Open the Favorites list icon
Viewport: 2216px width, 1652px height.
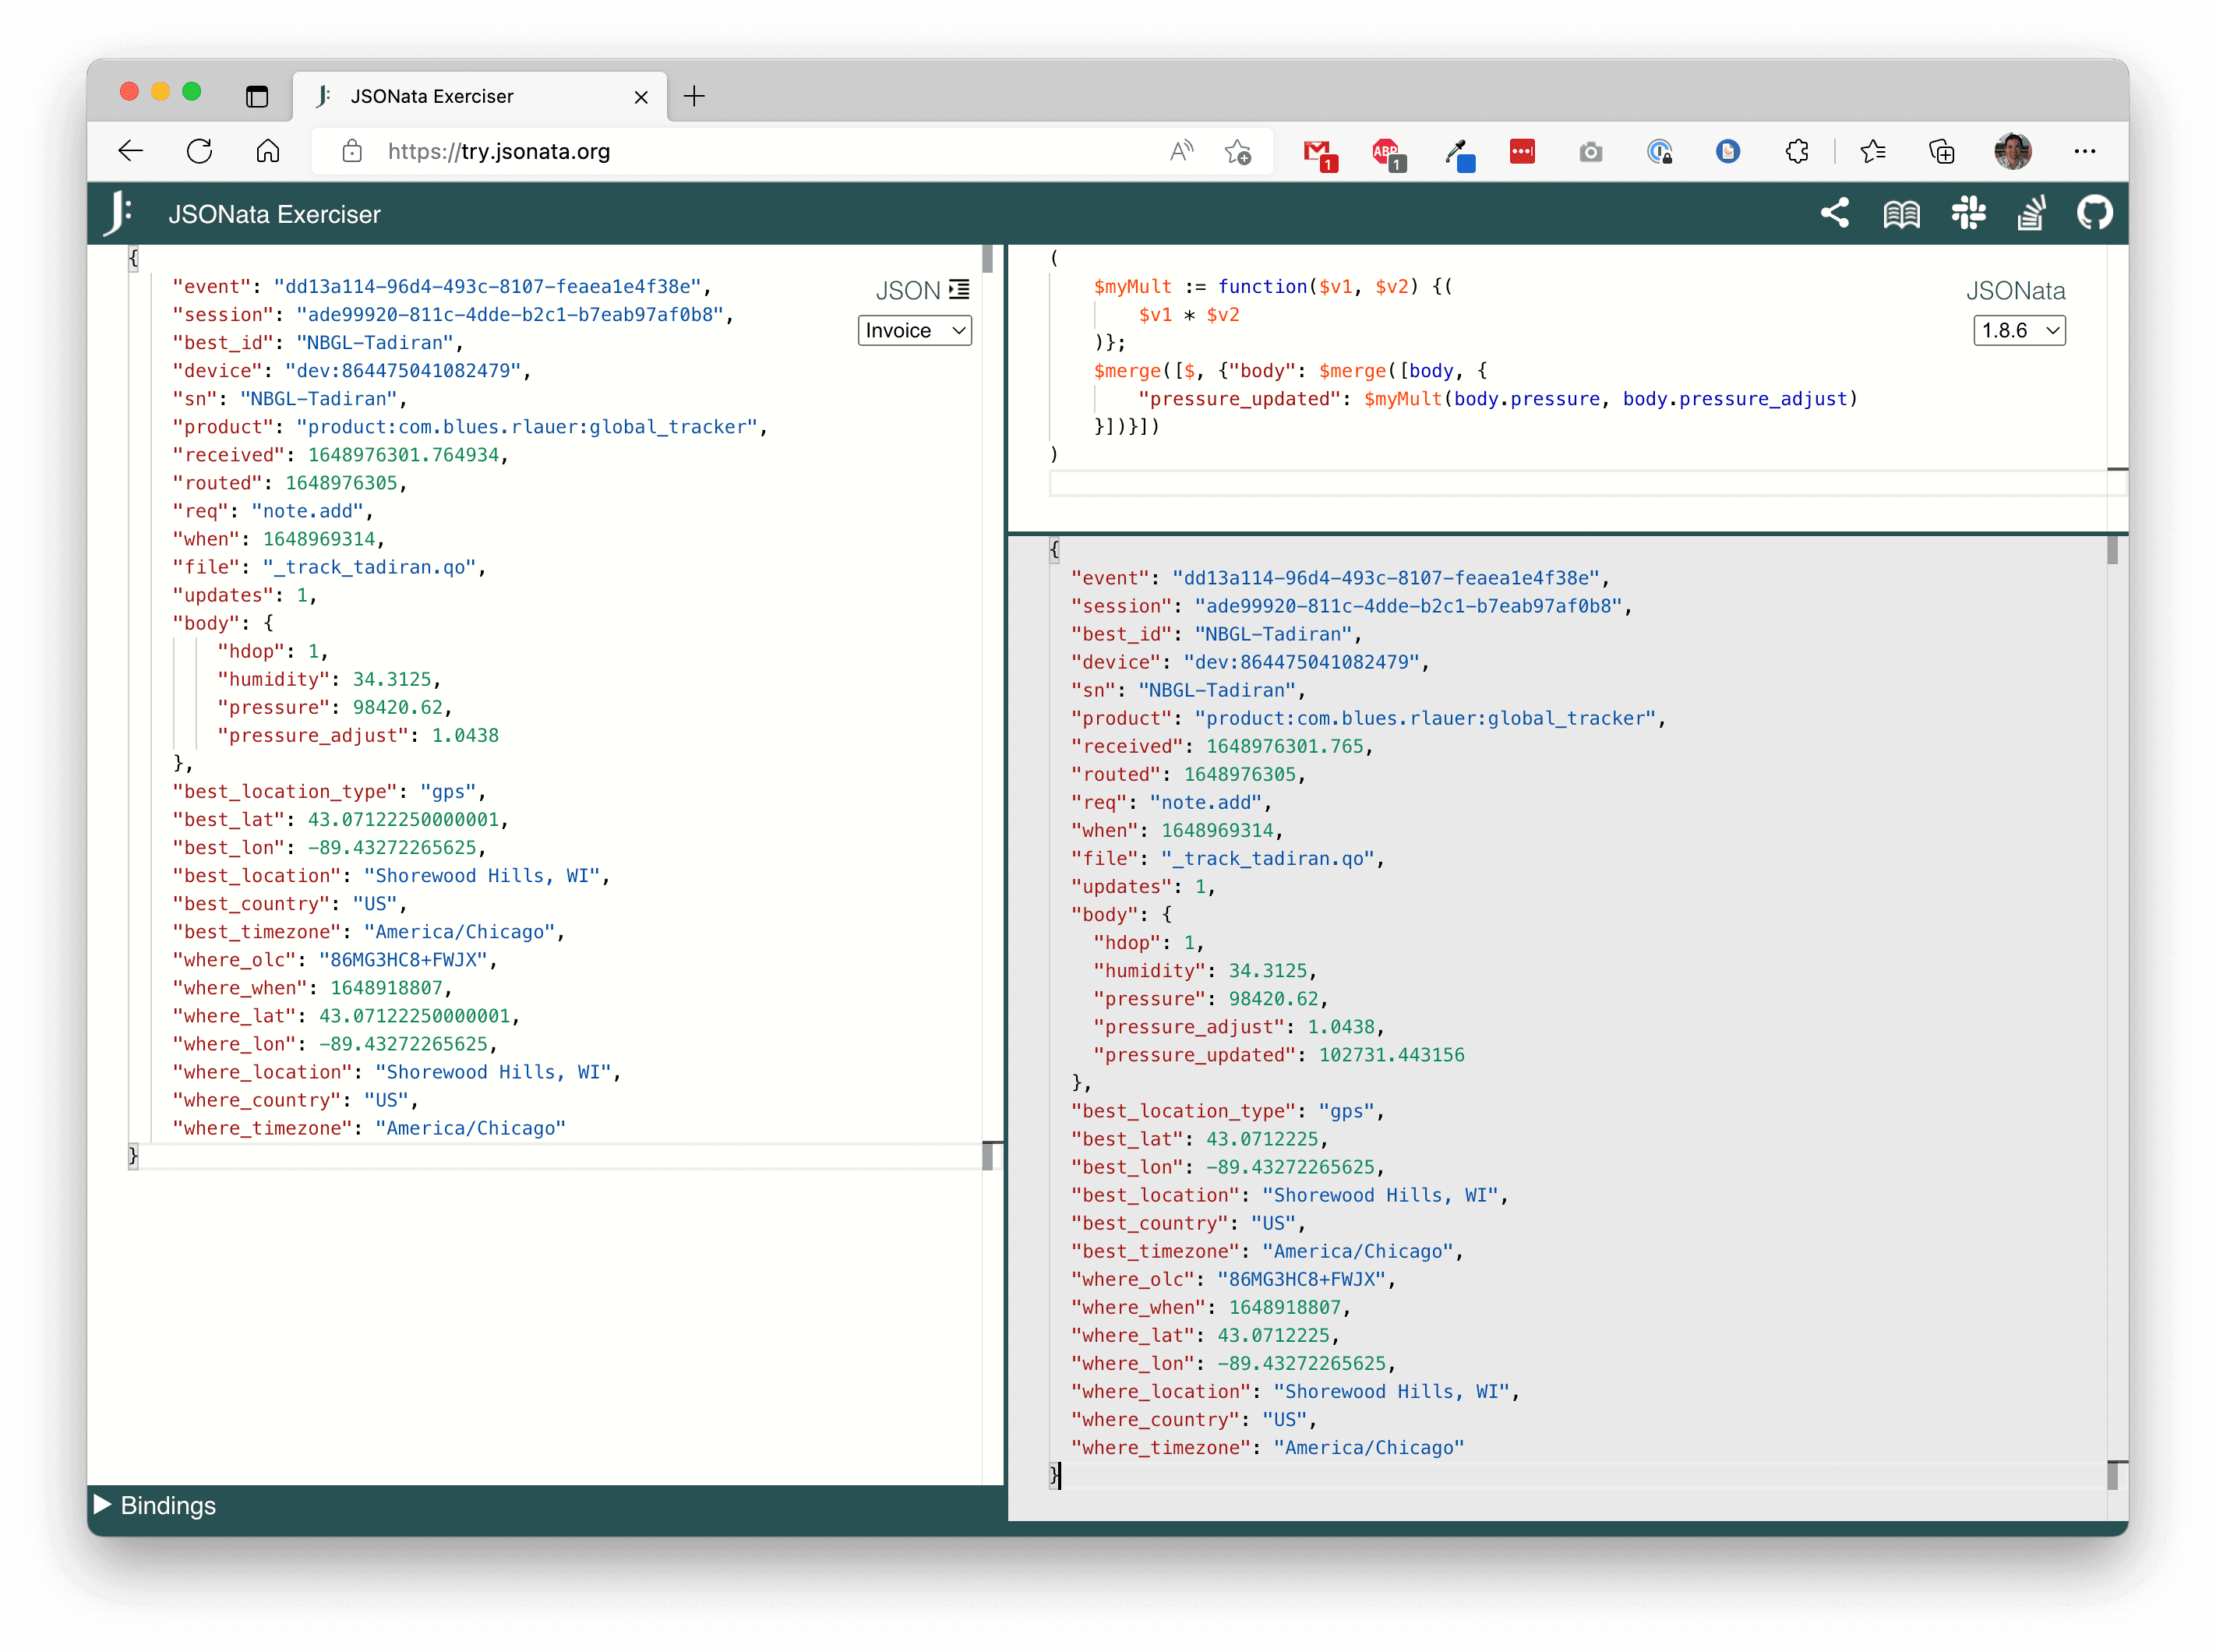click(x=1872, y=151)
